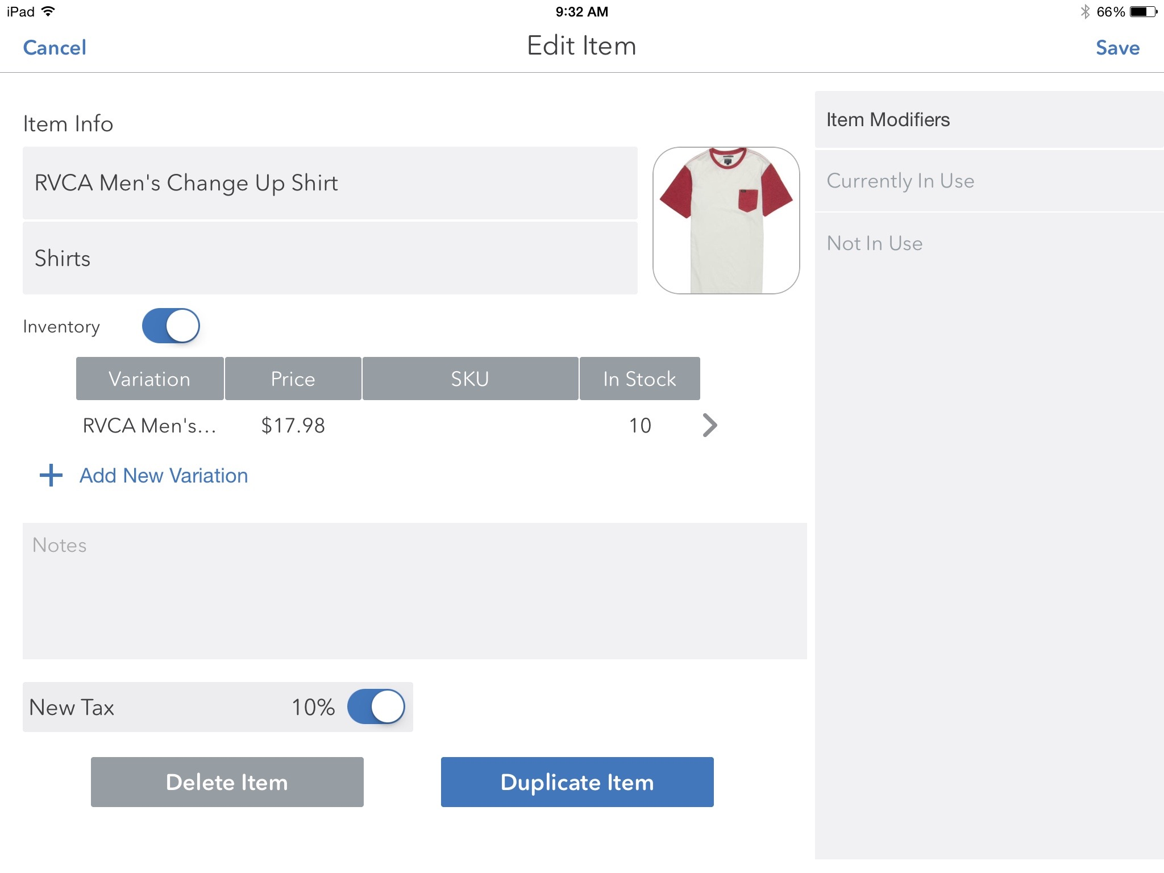This screenshot has height=873, width=1164.
Task: Tap the shirt product image thumbnail
Action: point(726,221)
